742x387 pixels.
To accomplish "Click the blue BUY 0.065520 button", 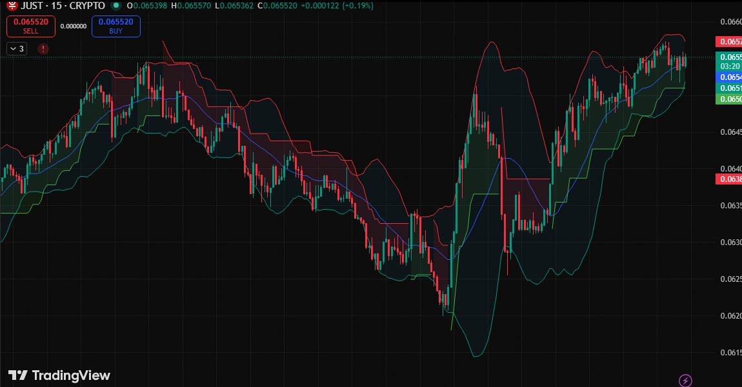I will 116,26.
